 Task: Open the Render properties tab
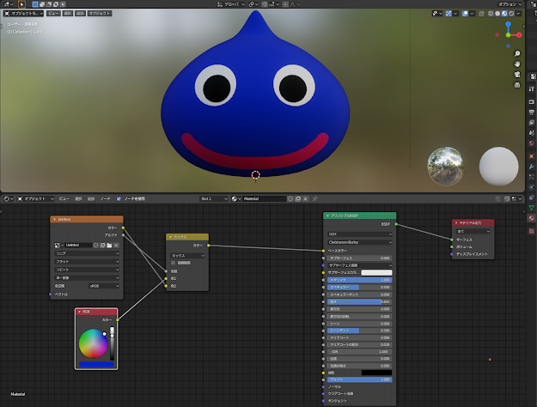(532, 102)
